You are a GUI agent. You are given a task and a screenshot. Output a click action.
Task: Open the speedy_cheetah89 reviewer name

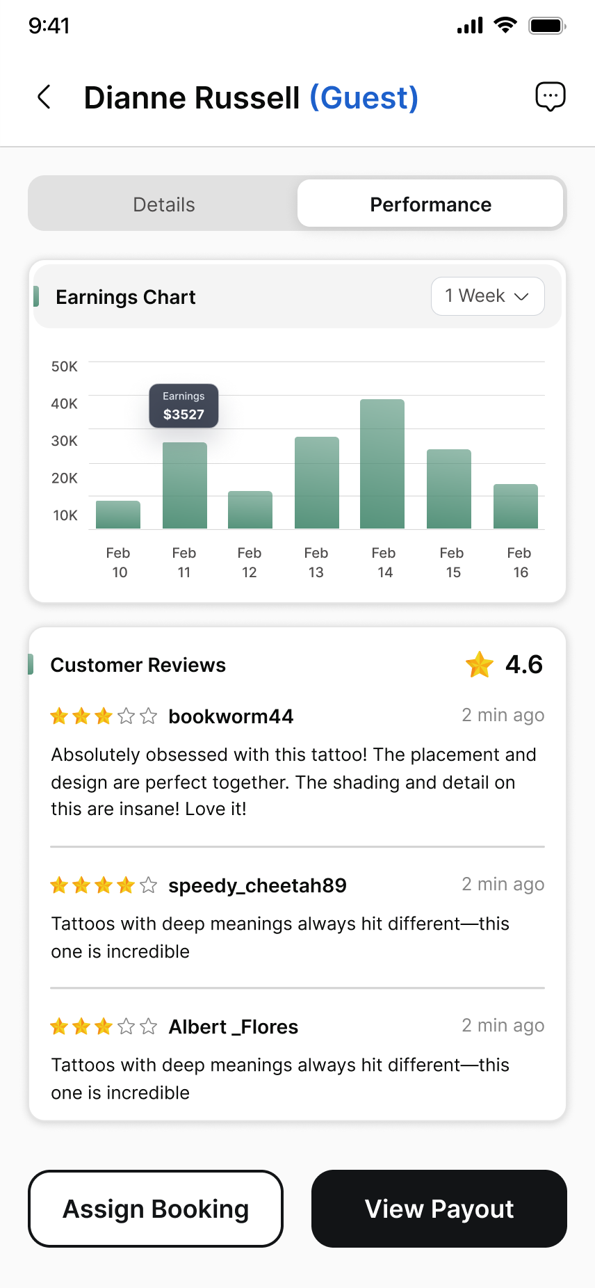coord(257,885)
